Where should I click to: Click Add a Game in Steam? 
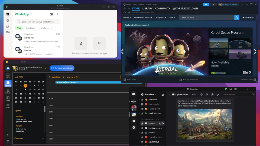pyautogui.click(x=130, y=80)
